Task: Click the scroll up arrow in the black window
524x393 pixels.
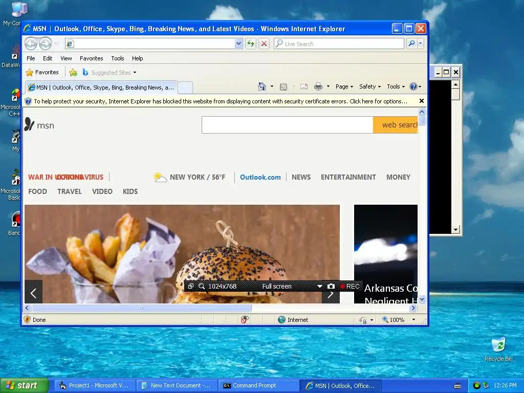Action: pos(455,84)
